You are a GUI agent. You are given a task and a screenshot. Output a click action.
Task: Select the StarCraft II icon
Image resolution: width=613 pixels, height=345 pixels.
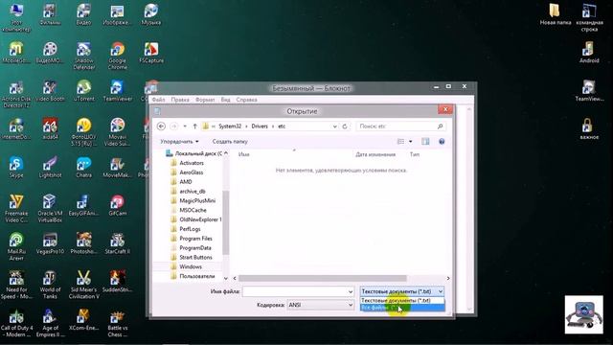point(117,243)
